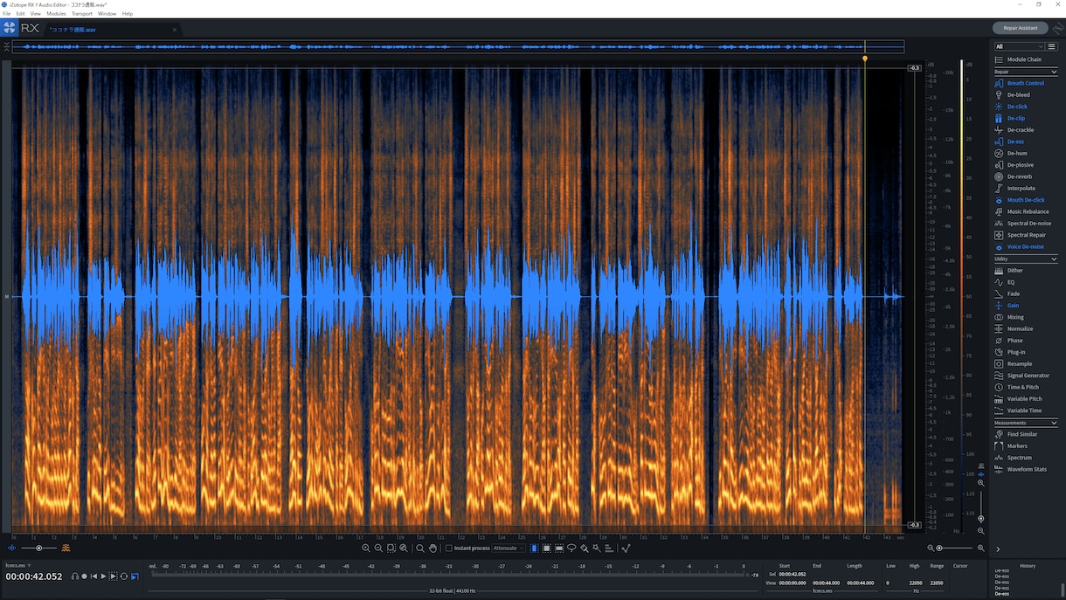Viewport: 1066px width, 600px height.
Task: Open the Attenuate instant process mode dropdown
Action: (509, 548)
